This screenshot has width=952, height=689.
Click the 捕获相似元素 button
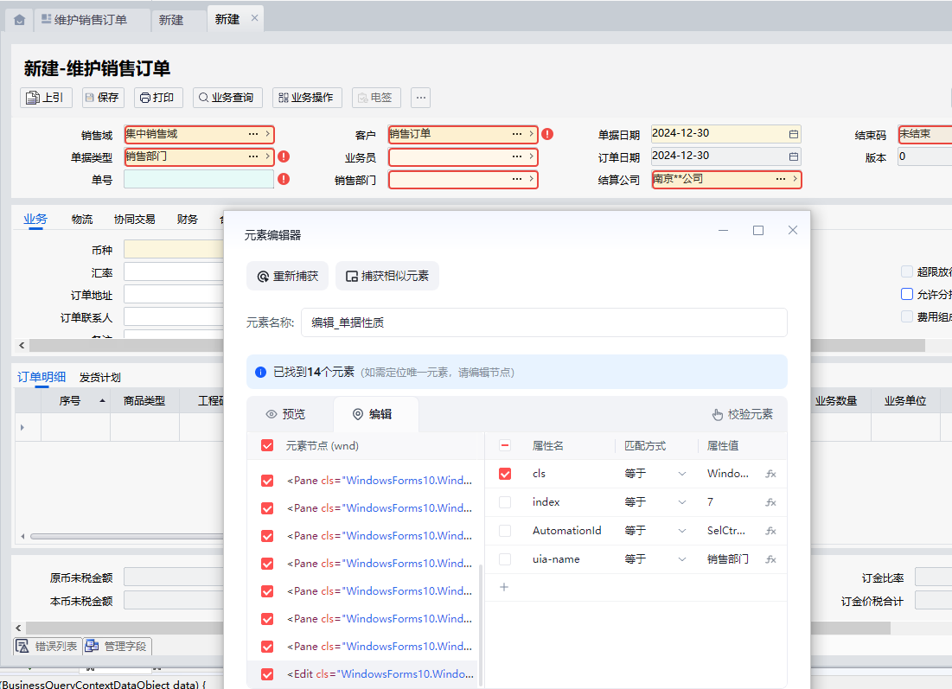click(x=387, y=277)
